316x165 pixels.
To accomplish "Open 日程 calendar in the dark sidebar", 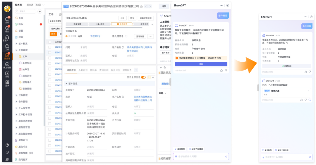I will pyautogui.click(x=7, y=74).
